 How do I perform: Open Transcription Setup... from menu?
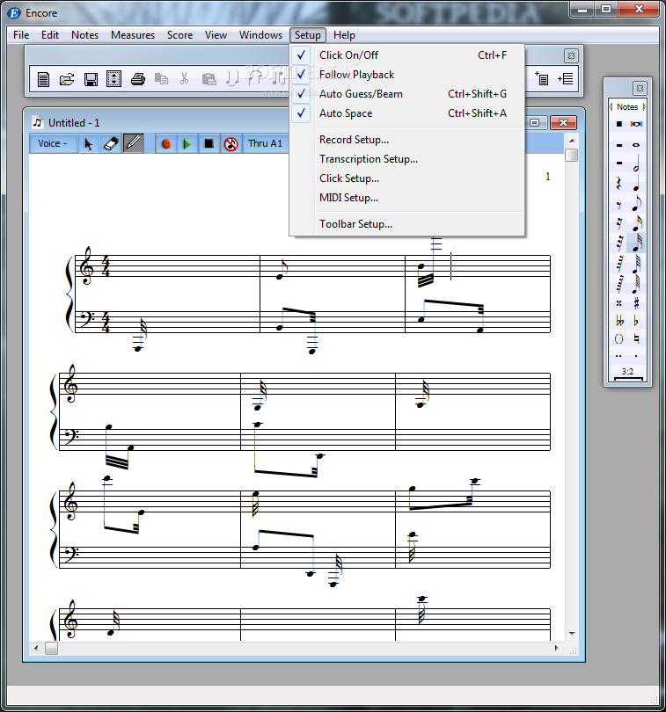[x=406, y=159]
